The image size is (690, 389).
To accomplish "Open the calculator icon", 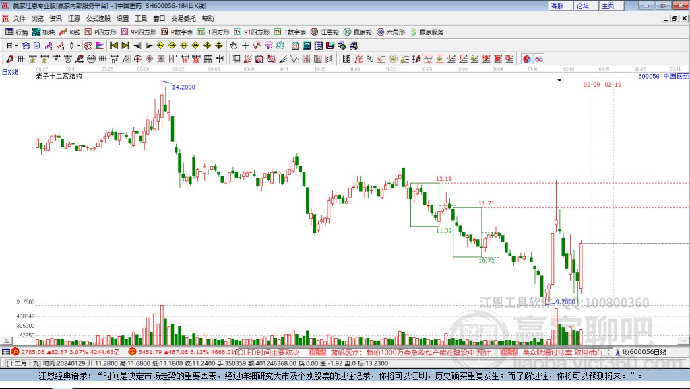I will coord(307,46).
